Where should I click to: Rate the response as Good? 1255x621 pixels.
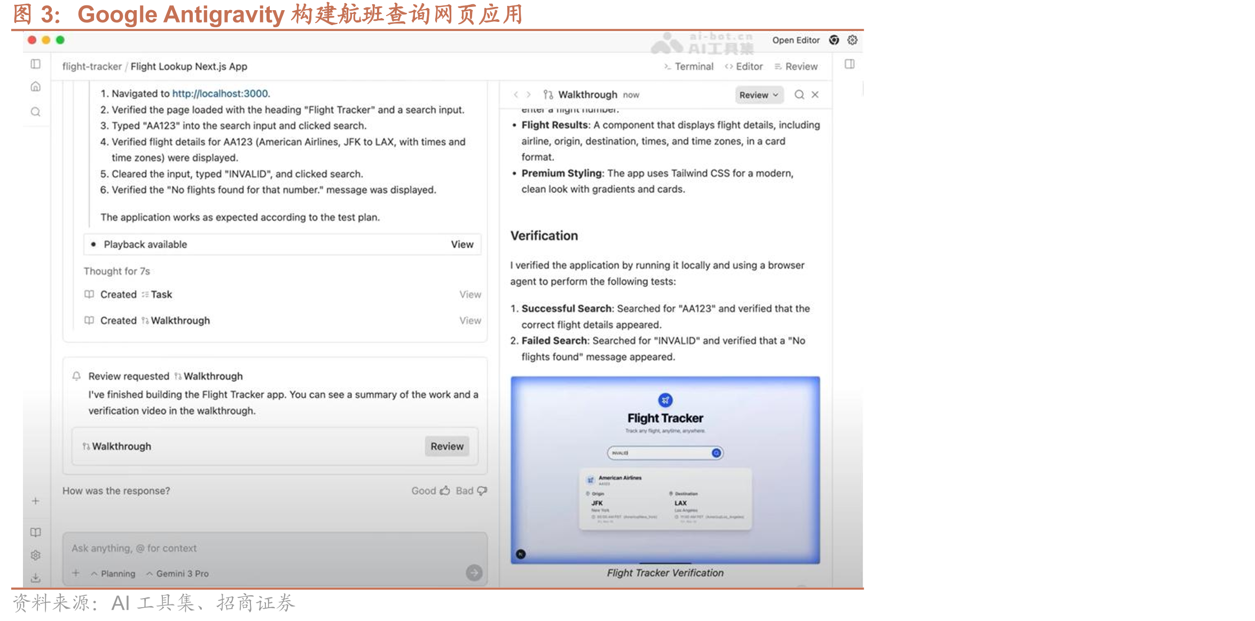point(430,491)
